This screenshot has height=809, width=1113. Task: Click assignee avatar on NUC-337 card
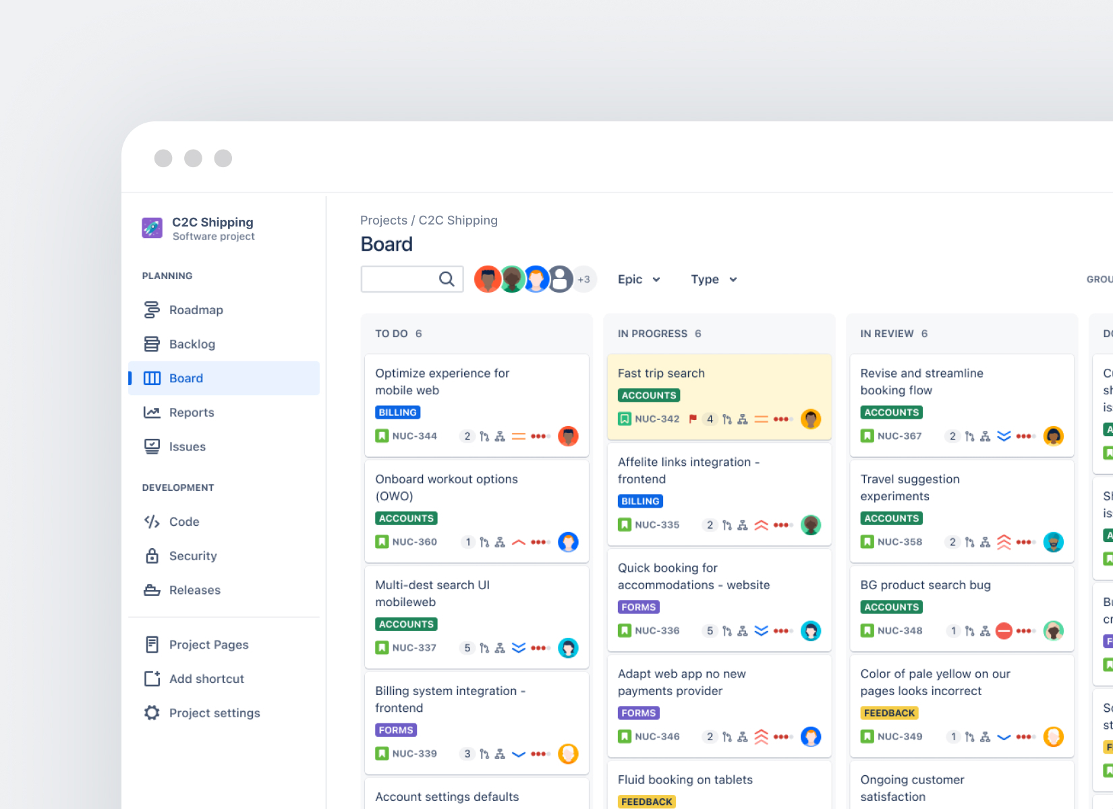pos(568,648)
